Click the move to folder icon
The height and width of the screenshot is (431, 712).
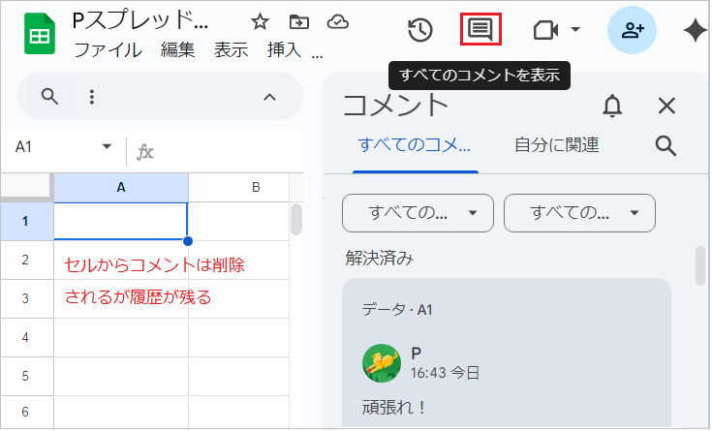click(x=298, y=22)
